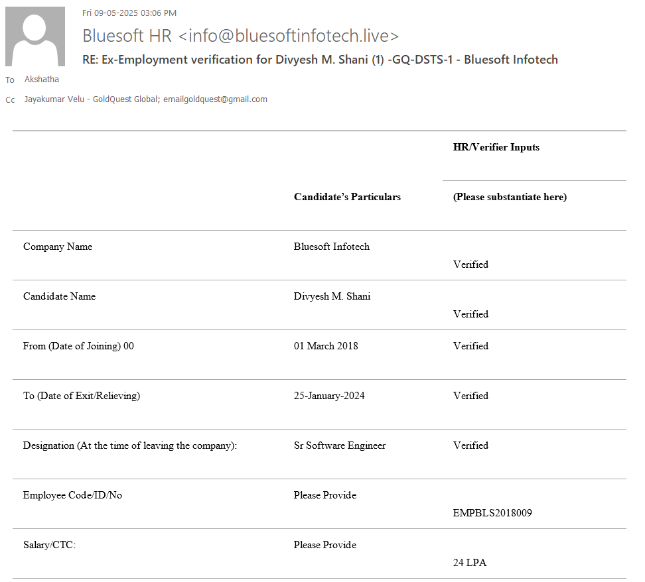Select the Akshatha recipient in To field
This screenshot has width=645, height=582.
point(41,80)
